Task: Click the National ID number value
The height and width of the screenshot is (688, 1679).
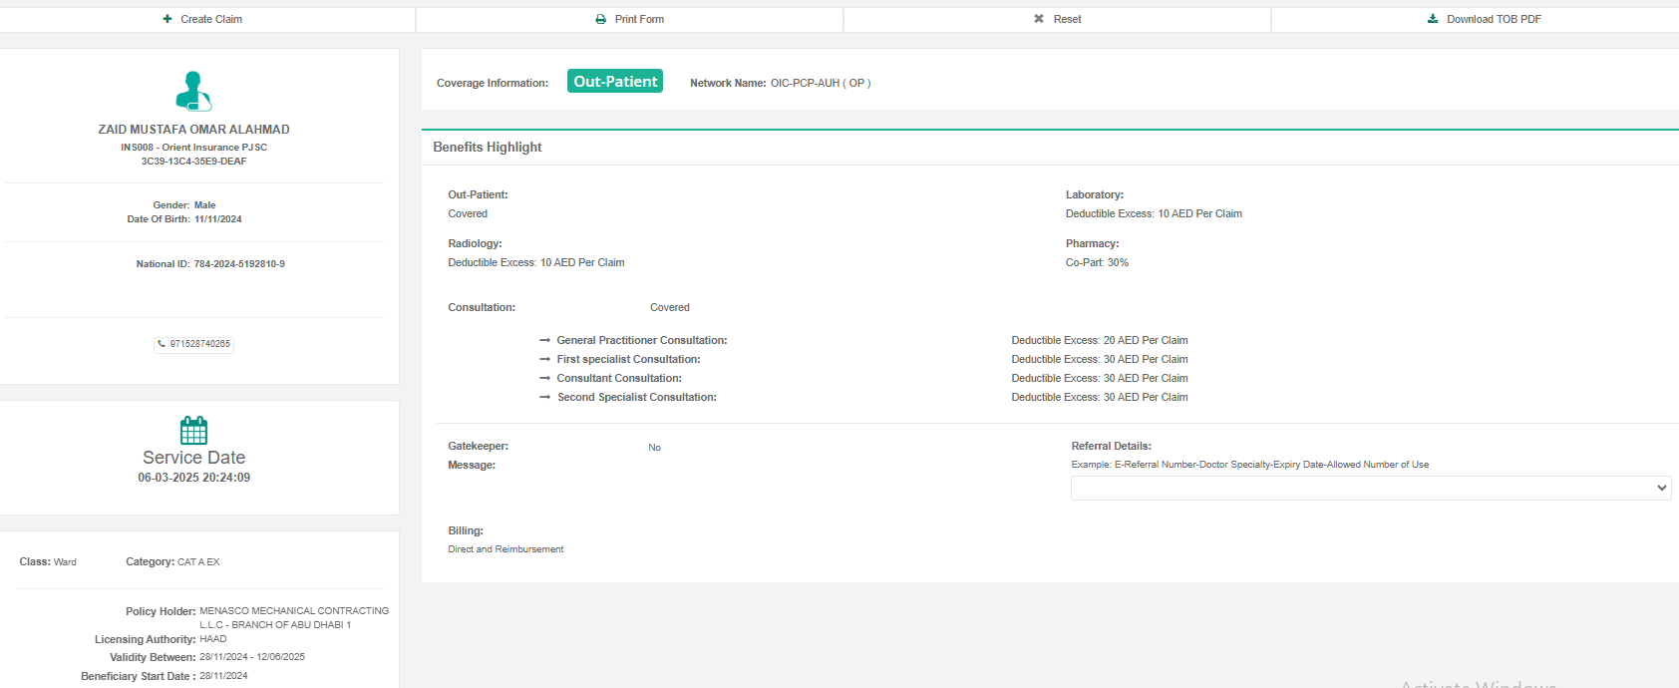Action: click(239, 264)
